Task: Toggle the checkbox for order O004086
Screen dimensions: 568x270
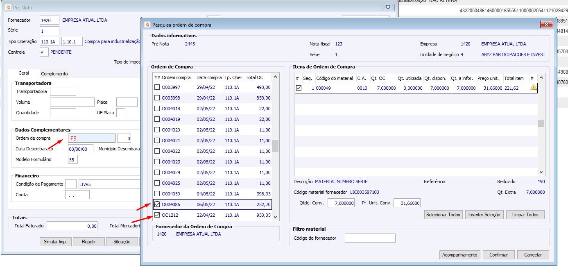Action: 157,204
